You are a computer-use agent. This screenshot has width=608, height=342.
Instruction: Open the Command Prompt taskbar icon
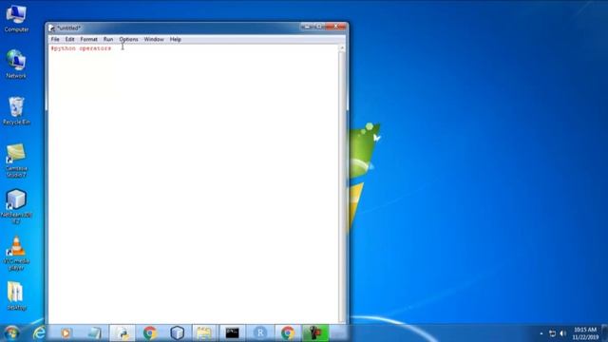click(232, 332)
